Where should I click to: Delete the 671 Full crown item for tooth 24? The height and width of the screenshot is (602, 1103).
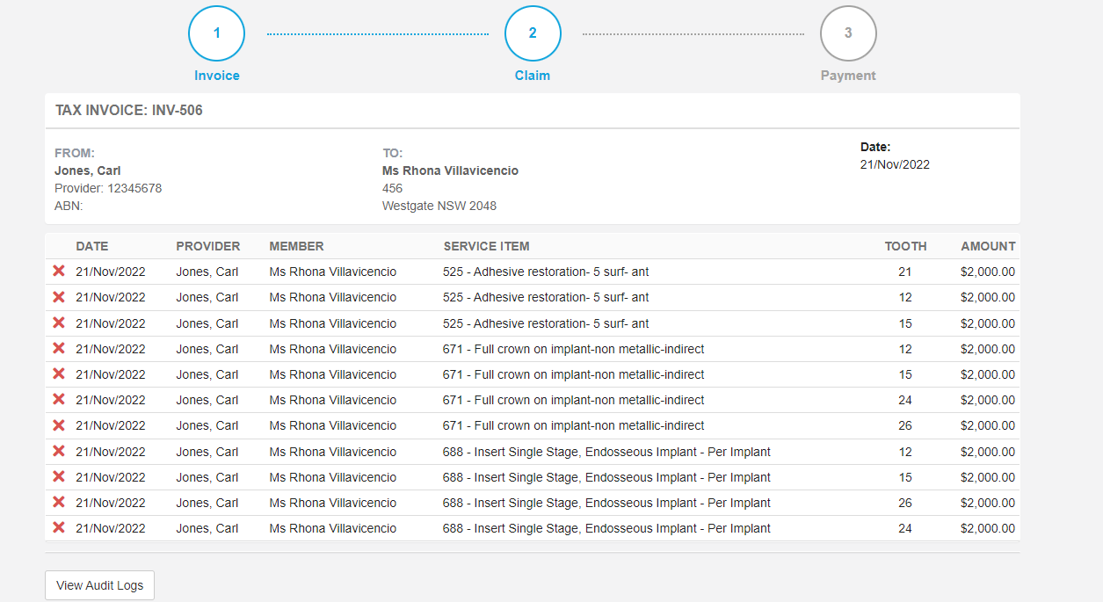(59, 400)
